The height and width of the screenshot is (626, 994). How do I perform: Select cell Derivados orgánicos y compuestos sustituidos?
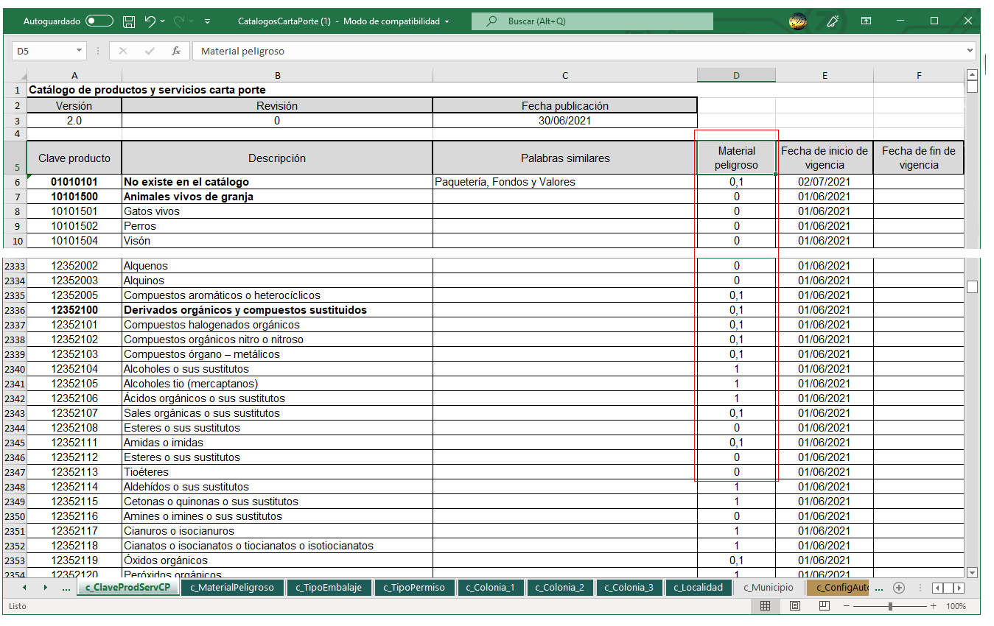click(277, 310)
